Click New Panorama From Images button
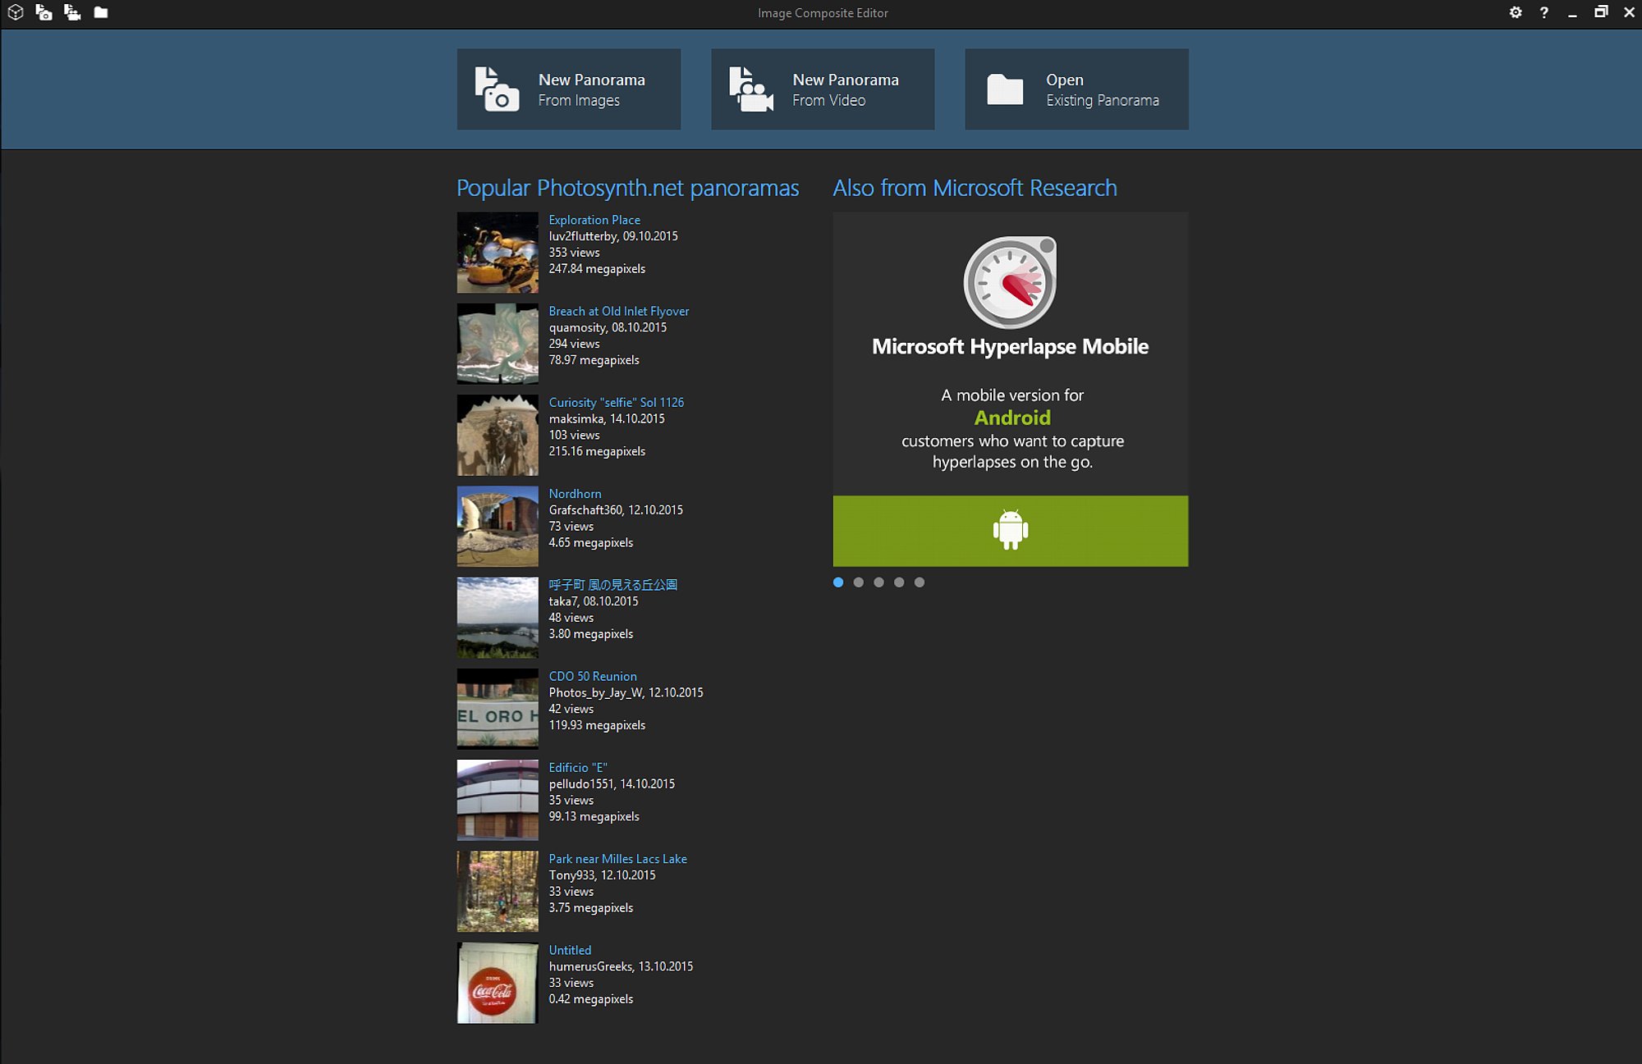The height and width of the screenshot is (1064, 1642). coord(569,89)
